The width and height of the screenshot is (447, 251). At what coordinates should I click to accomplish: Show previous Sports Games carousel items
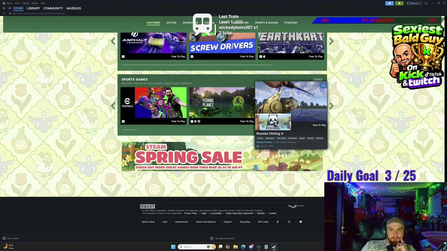pos(113,105)
